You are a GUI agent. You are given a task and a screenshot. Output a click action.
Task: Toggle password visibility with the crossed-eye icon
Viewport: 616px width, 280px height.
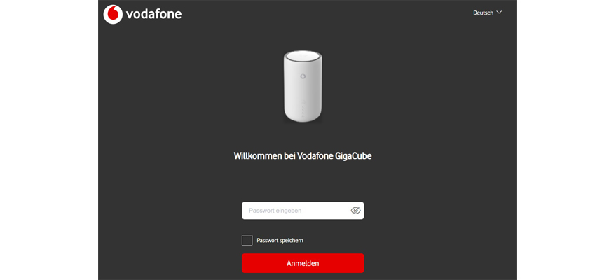pos(355,211)
